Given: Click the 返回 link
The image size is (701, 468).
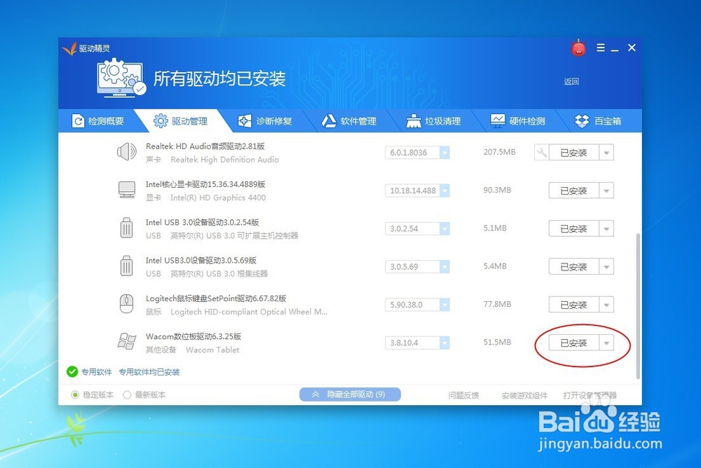Looking at the screenshot, I should pos(571,81).
